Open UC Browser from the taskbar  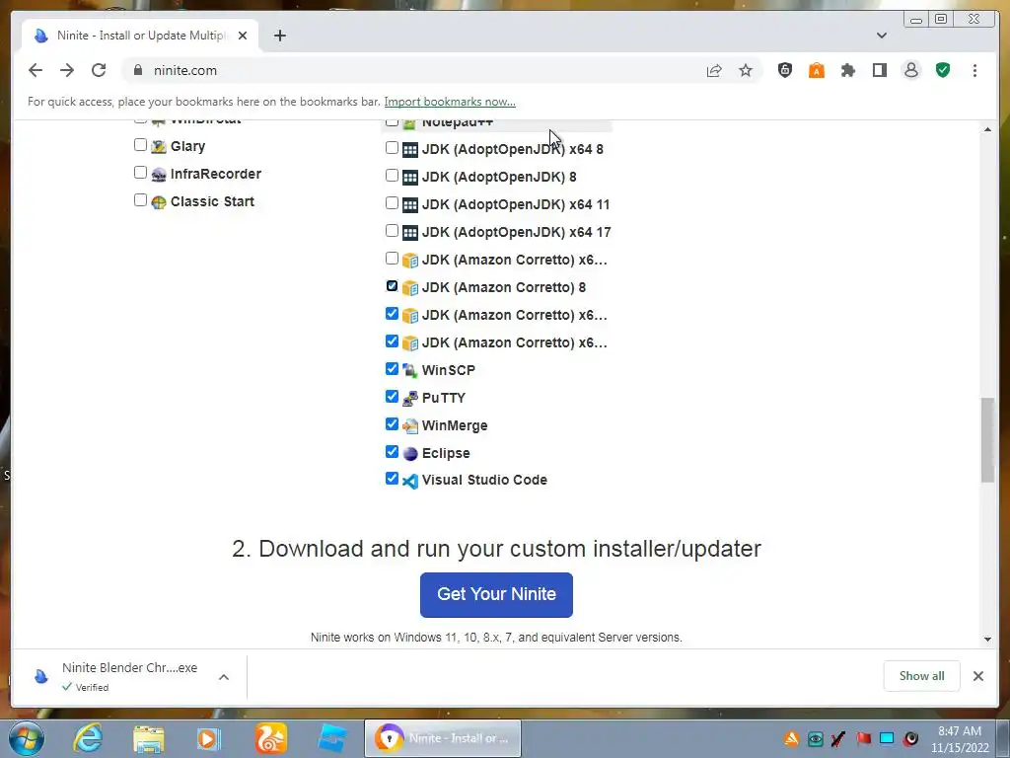[x=270, y=738]
